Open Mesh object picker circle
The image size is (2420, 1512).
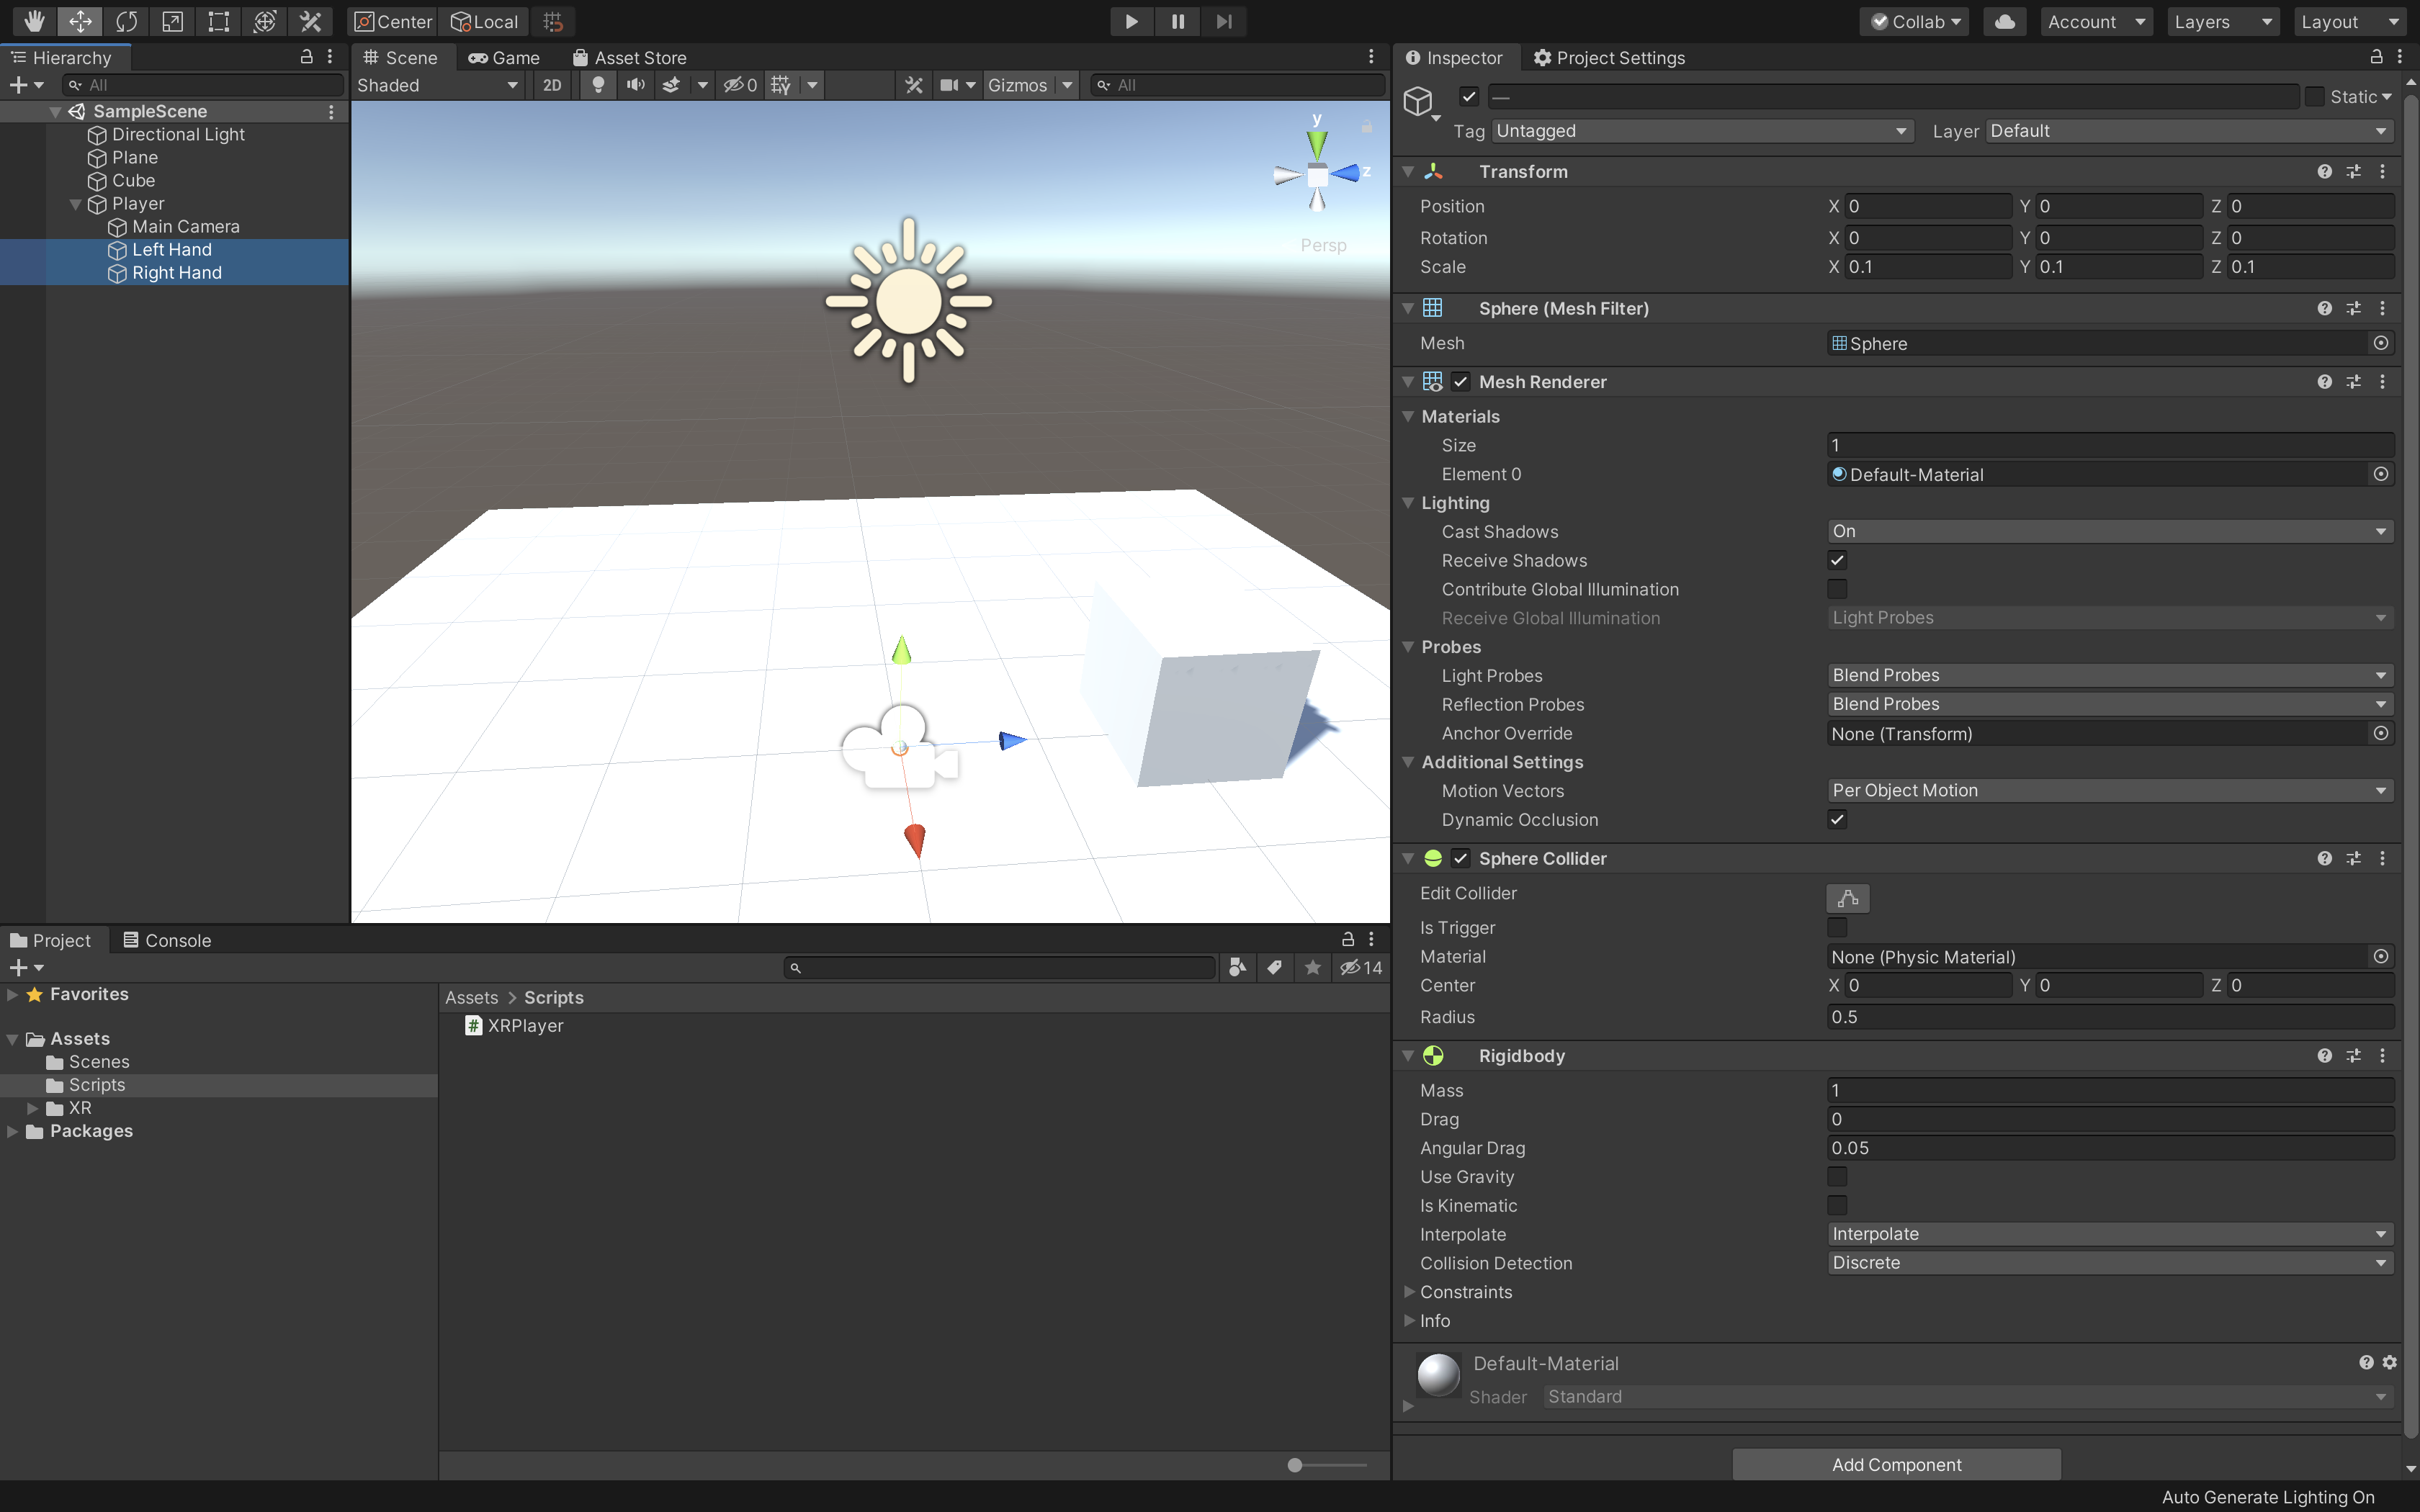click(2381, 343)
